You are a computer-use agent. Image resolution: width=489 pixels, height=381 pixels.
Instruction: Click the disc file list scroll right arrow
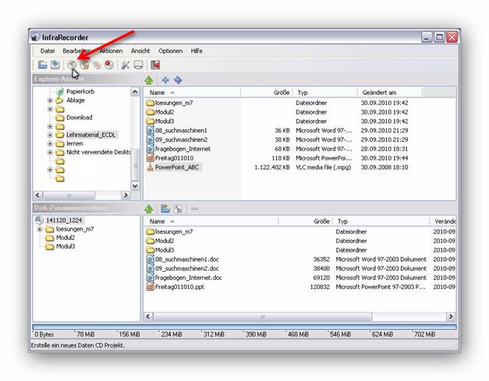click(451, 316)
